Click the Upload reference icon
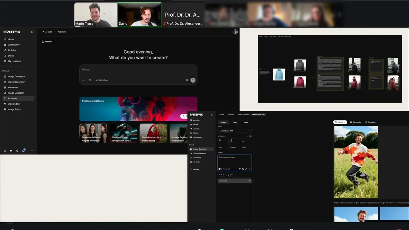Image resolution: width=409 pixels, height=230 pixels. point(243,141)
